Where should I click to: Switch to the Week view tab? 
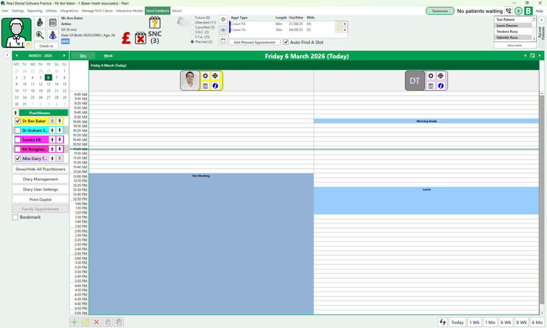click(x=108, y=55)
